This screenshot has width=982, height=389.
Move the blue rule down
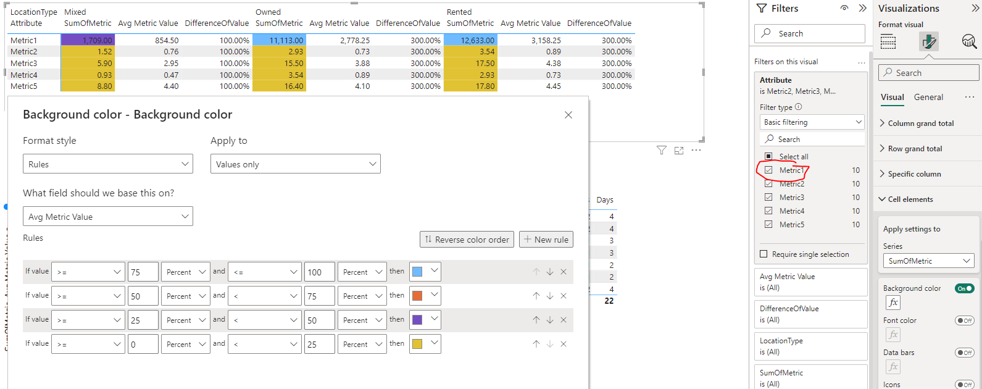coord(550,272)
